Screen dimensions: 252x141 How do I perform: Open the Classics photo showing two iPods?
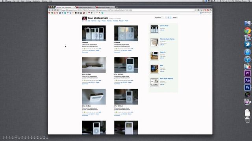[x=126, y=33]
